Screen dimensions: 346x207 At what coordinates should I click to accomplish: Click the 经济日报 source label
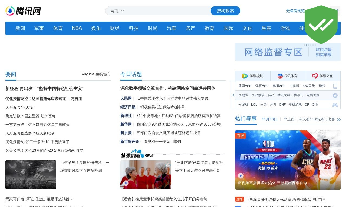click(128, 107)
